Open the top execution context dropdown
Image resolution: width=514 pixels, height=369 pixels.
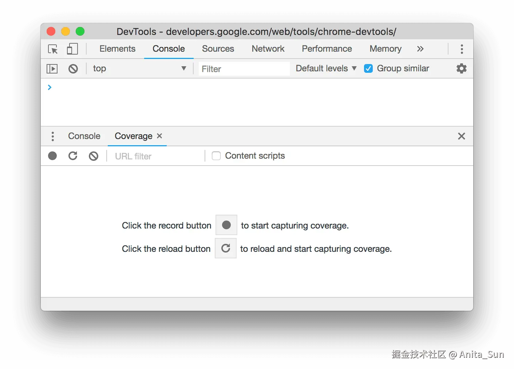tap(139, 68)
